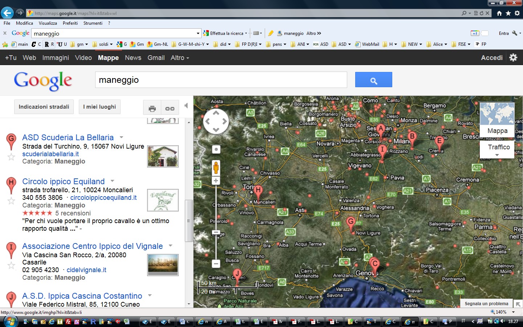Click the map pan control wheel
This screenshot has width=523, height=327.
216,121
